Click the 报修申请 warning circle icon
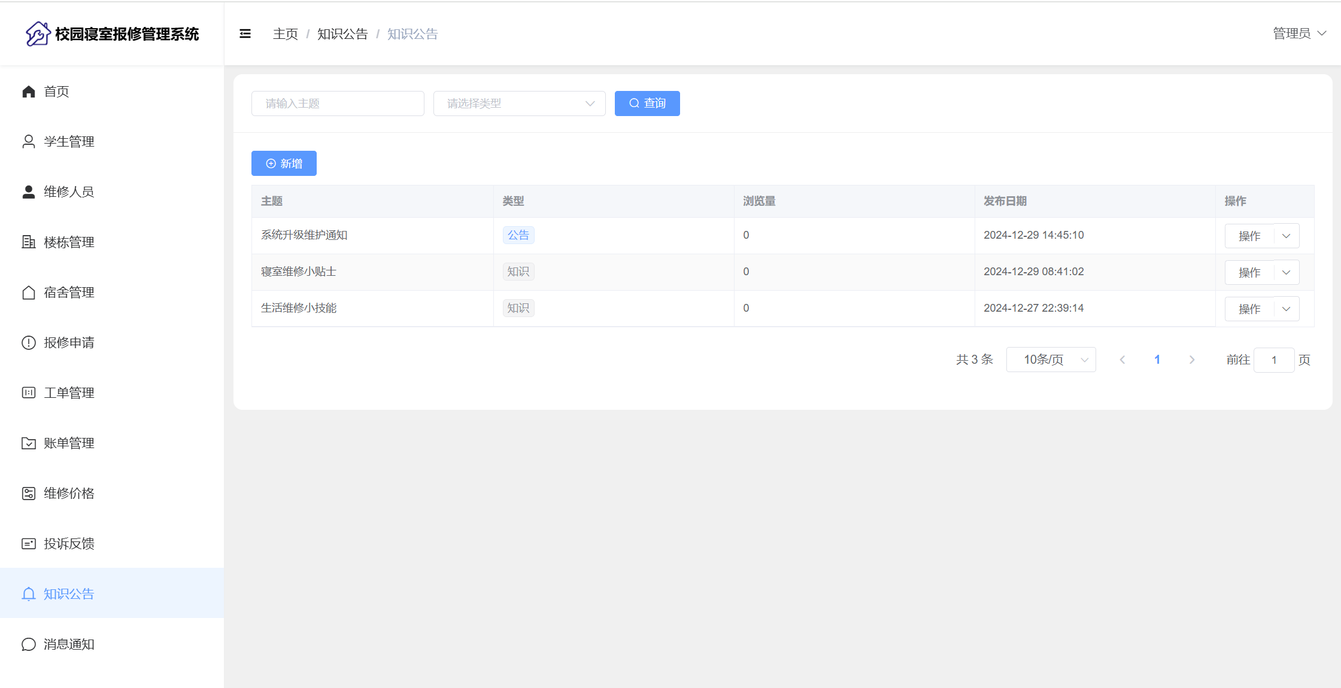This screenshot has width=1341, height=688. (x=29, y=343)
